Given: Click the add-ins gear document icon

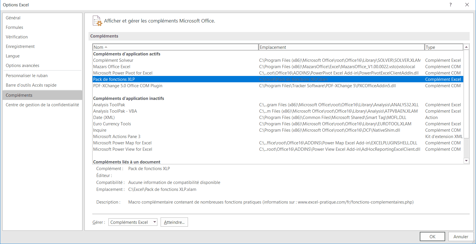Looking at the screenshot, I should point(97,21).
